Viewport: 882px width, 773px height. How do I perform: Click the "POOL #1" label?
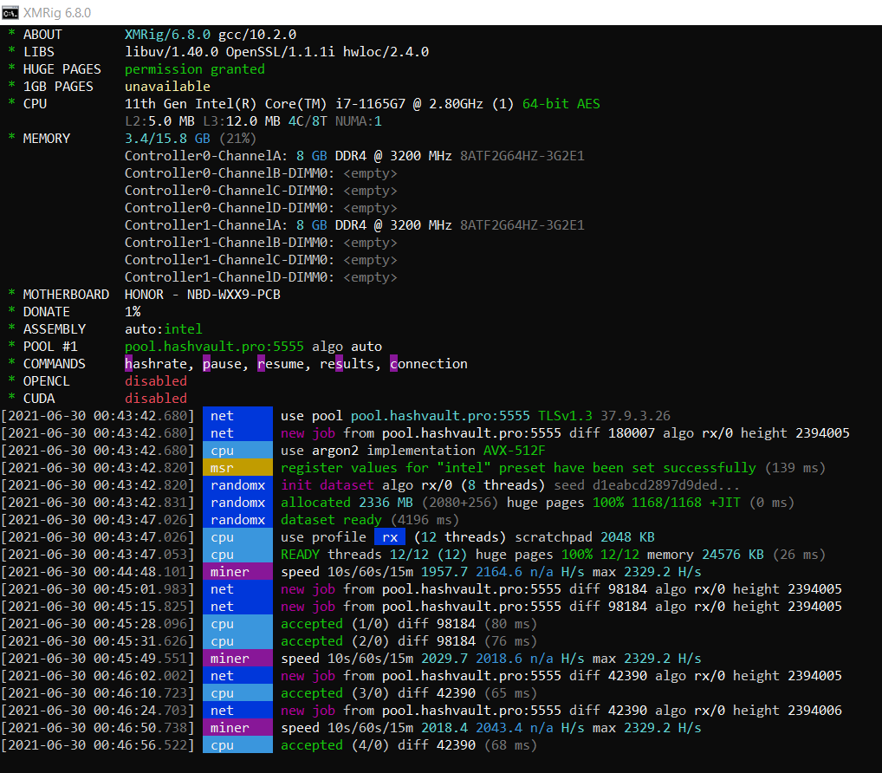pyautogui.click(x=50, y=347)
